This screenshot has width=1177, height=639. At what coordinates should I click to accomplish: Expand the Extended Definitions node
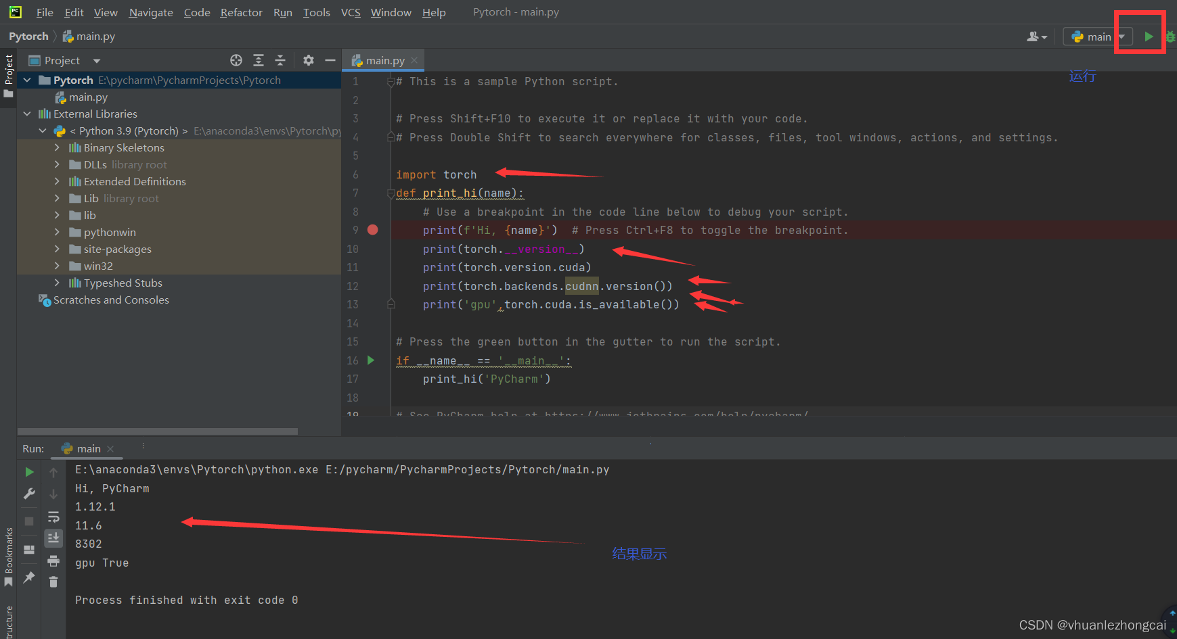[x=57, y=182]
